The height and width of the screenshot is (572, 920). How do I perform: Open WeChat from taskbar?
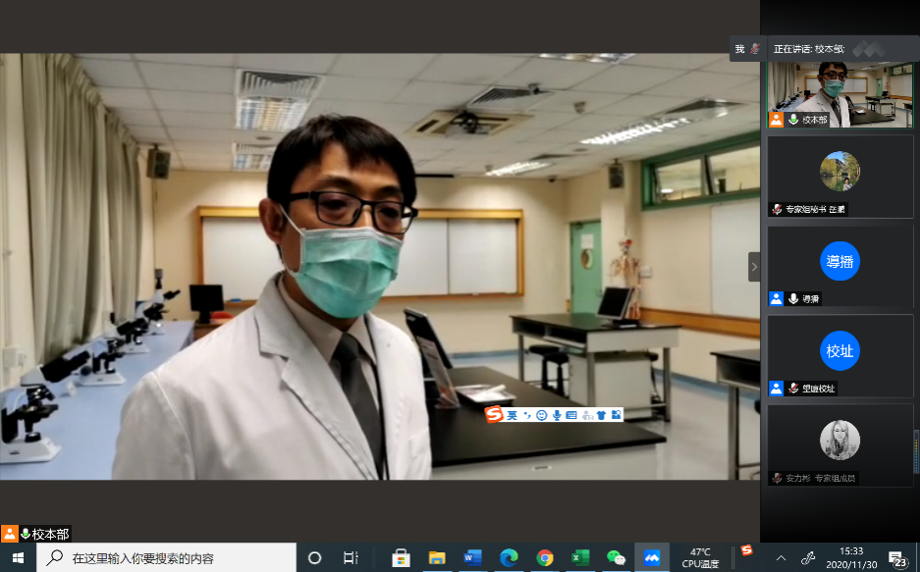(x=616, y=557)
